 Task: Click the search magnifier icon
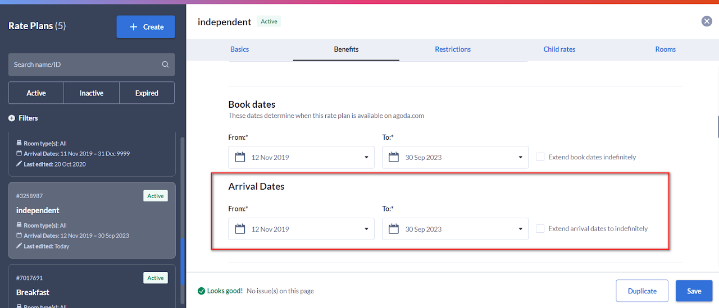165,65
